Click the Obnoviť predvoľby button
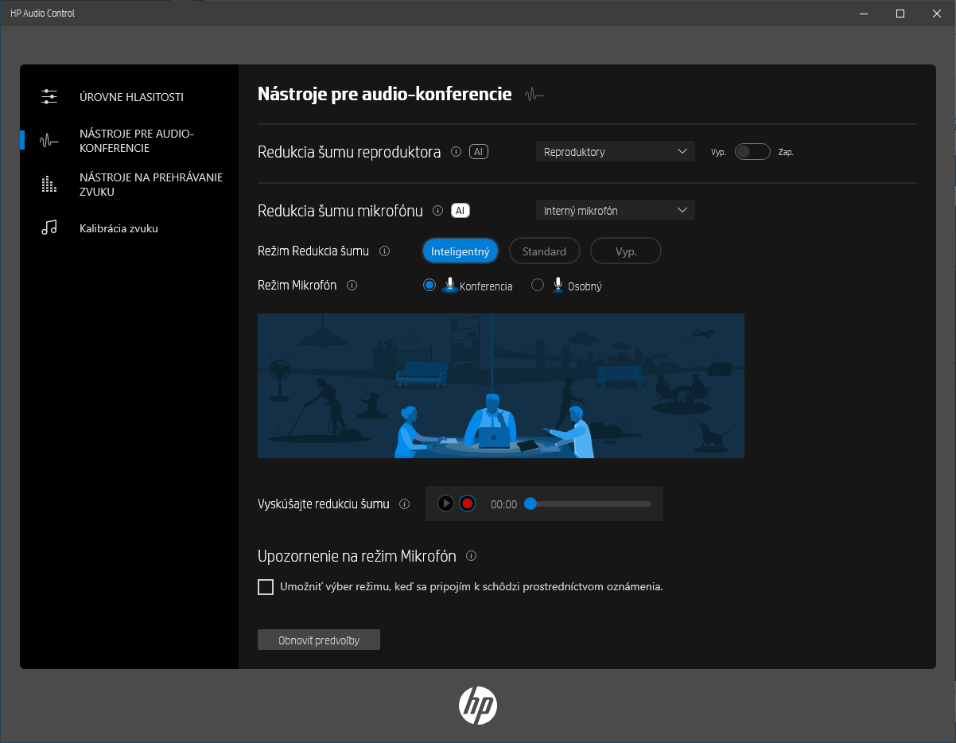 319,640
